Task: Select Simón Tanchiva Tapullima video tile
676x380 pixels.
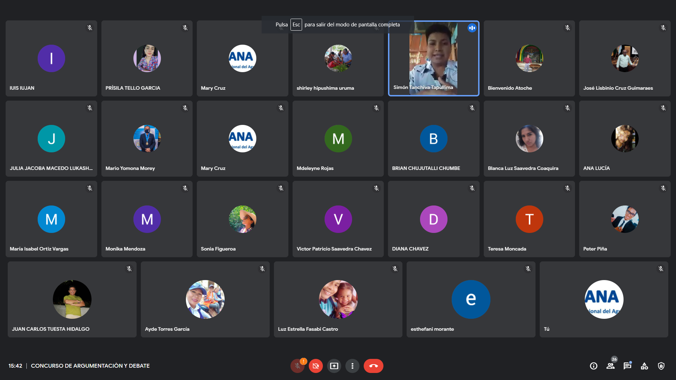Action: [434, 58]
